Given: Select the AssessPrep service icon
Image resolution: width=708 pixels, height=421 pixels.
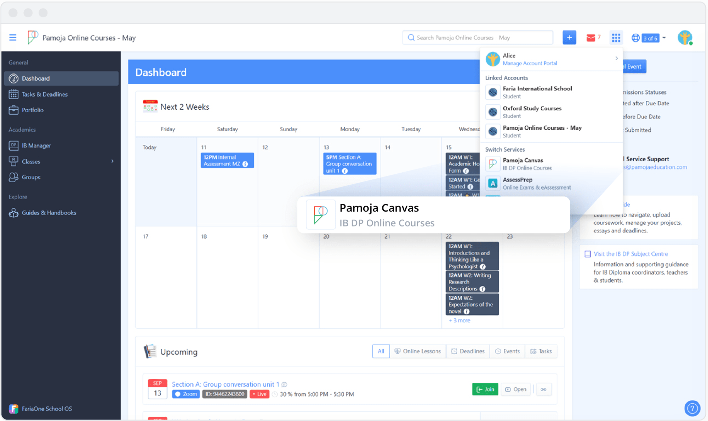Looking at the screenshot, I should [x=493, y=183].
